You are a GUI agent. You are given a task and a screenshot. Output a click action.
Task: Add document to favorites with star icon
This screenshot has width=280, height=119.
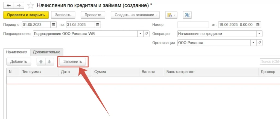(x=31, y=5)
